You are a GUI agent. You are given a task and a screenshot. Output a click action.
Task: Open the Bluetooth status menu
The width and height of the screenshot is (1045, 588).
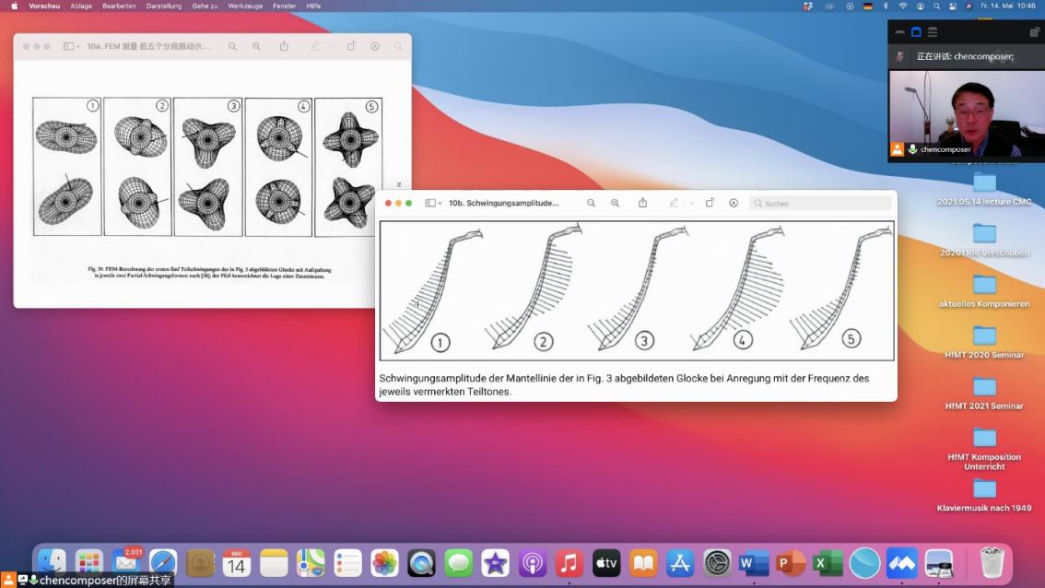[x=886, y=6]
